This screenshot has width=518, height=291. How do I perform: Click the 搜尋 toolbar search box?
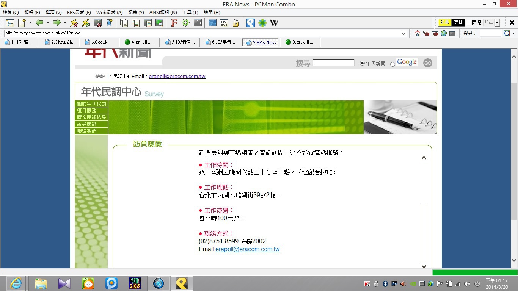tap(490, 33)
